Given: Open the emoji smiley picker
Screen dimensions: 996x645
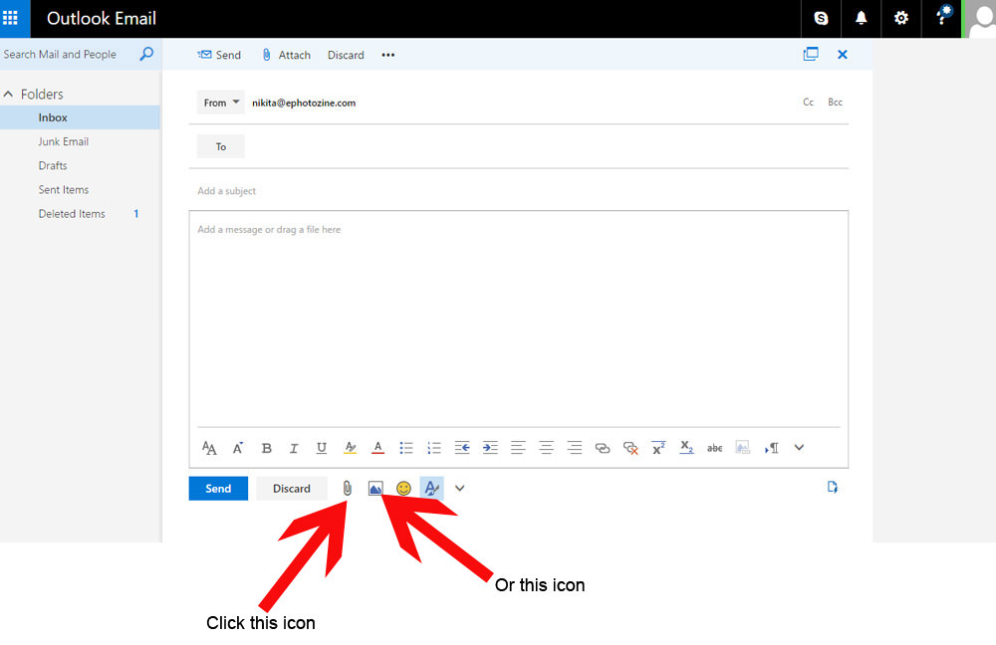Looking at the screenshot, I should point(403,488).
